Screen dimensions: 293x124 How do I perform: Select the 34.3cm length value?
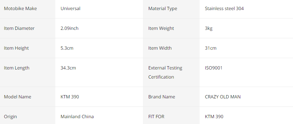(x=68, y=68)
